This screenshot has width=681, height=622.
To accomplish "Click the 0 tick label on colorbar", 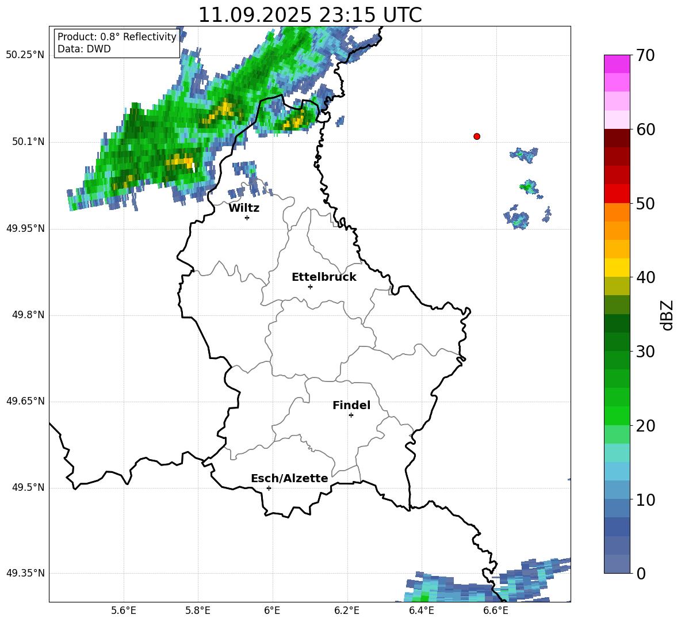I will tap(641, 573).
